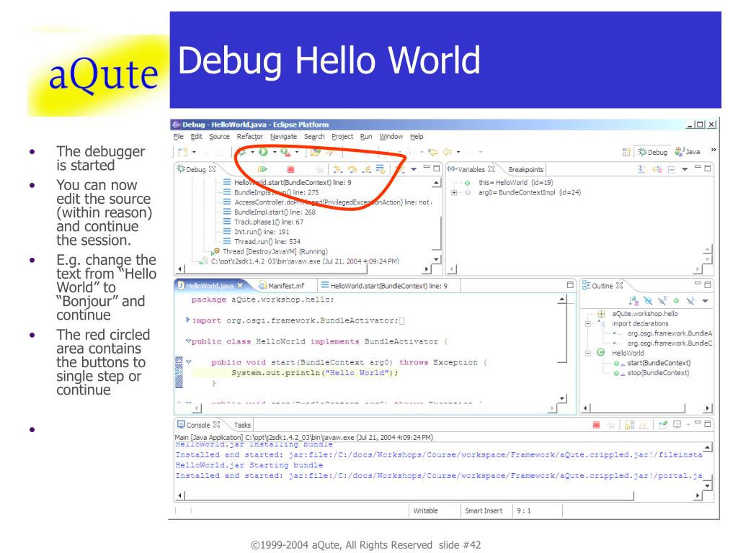This screenshot has height=553, width=738.
Task: Toggle Hide Fields in Outline toolbar
Action: click(x=648, y=301)
